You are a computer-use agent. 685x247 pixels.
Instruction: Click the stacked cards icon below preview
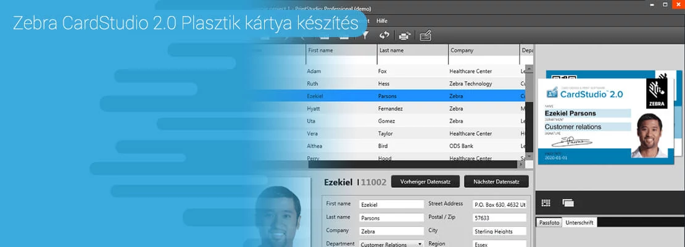568,203
